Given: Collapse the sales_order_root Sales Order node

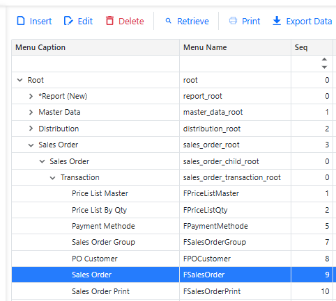Looking at the screenshot, I should [31, 145].
